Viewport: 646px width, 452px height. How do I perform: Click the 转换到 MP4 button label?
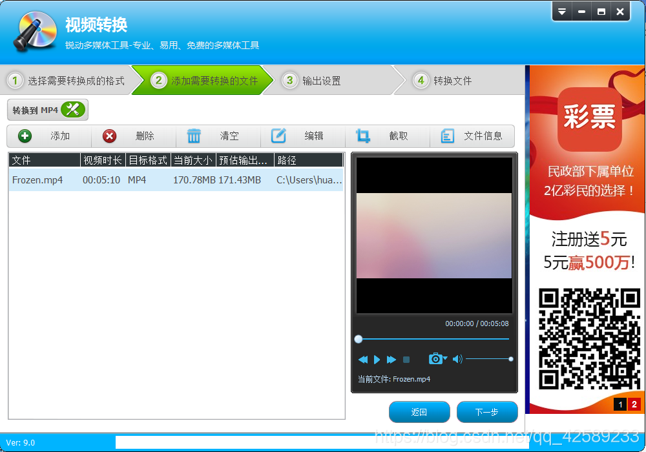point(35,110)
